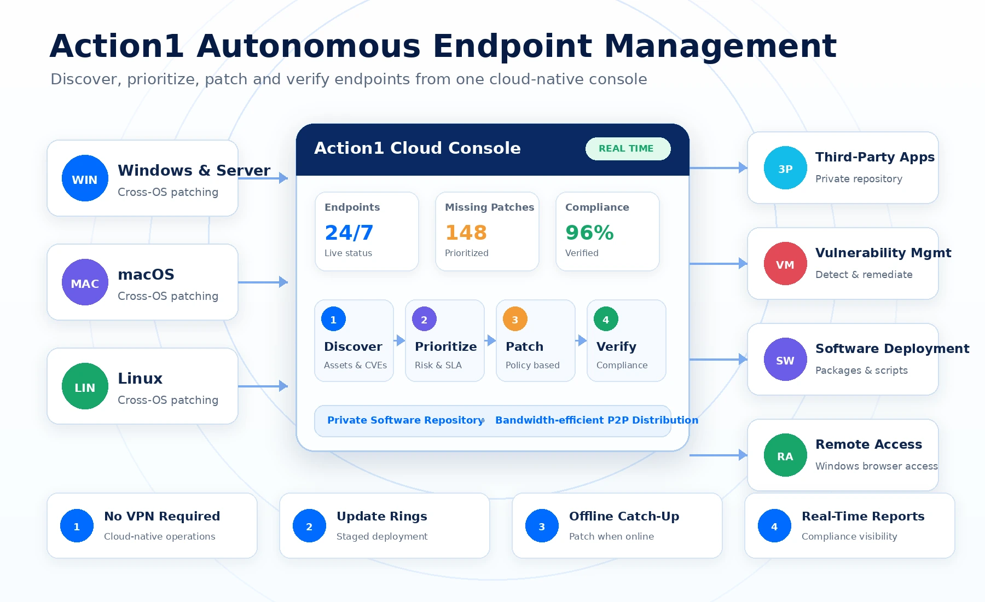
Task: Click the Patch step label
Action: click(524, 347)
